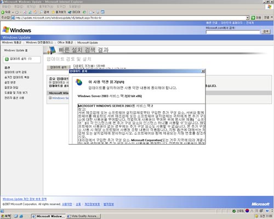Viewport: 274px width, 219px height.
Task: Click the 업데이트 설치 button on page
Action: pyautogui.click(x=59, y=67)
